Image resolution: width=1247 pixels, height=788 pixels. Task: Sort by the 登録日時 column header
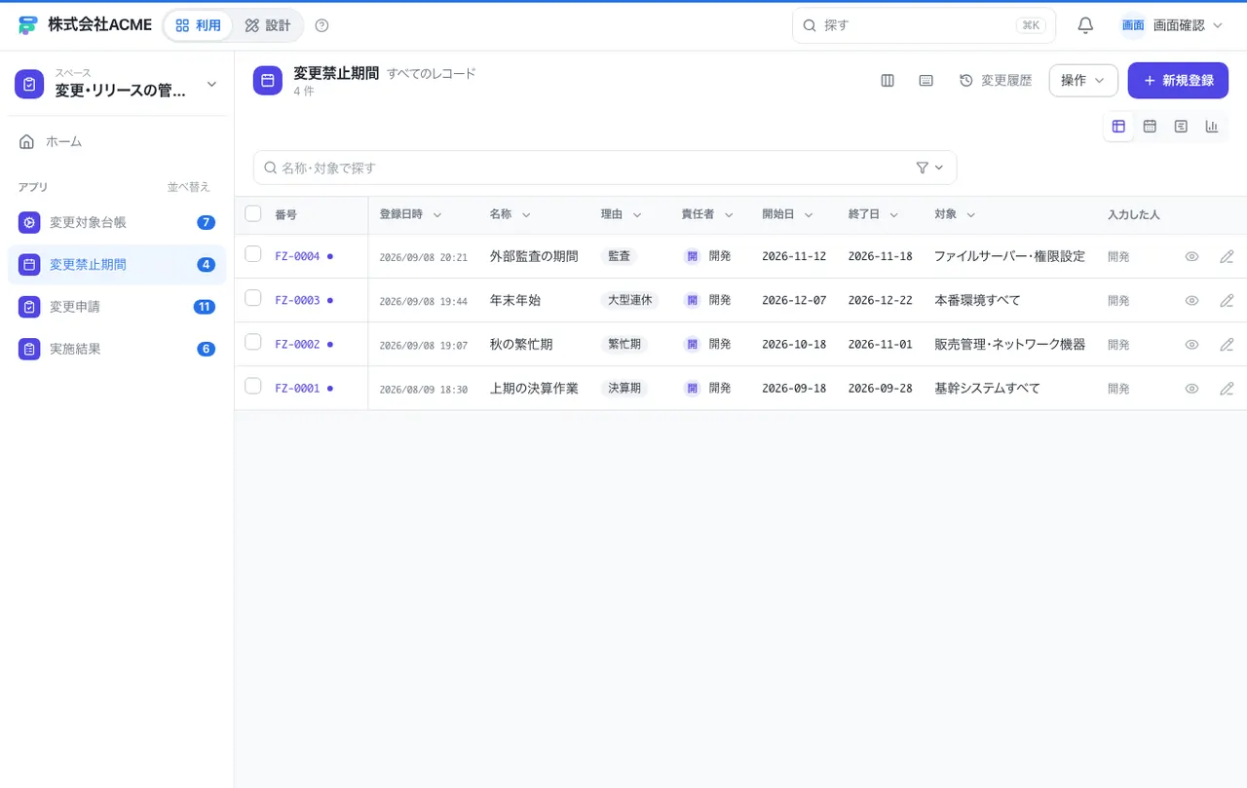410,214
